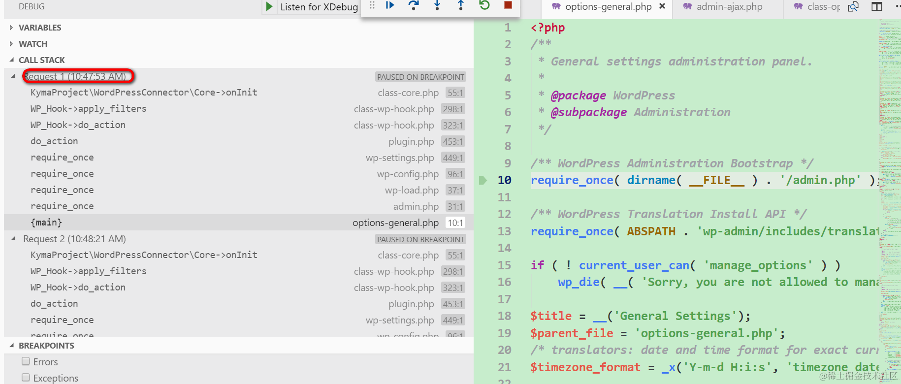Select WP_Hook->apply_filters frame in Request 2
The image size is (901, 384).
pyautogui.click(x=238, y=271)
